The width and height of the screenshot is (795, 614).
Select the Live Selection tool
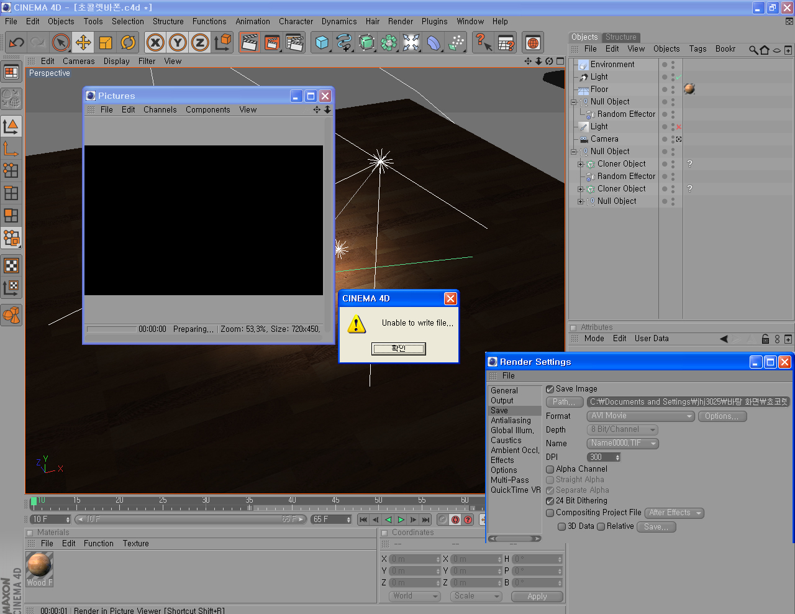click(60, 42)
